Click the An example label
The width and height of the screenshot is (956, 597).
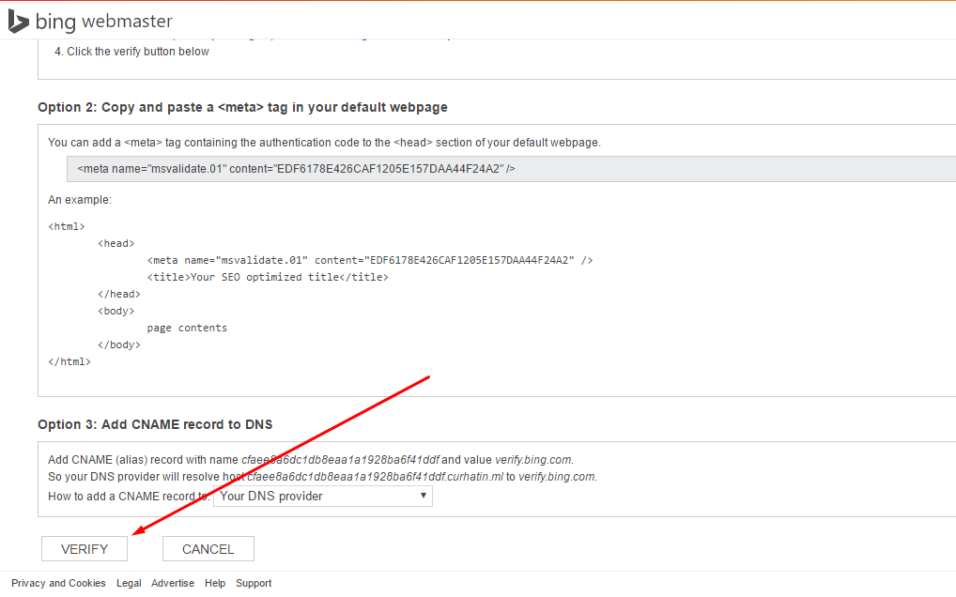[80, 200]
